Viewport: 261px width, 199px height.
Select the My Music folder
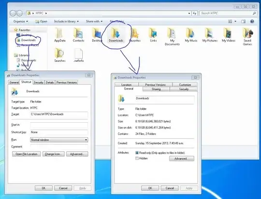point(191,35)
